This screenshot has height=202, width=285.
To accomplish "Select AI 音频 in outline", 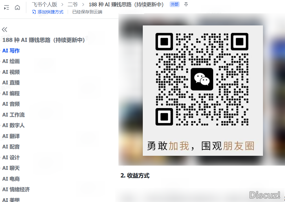I will [11, 104].
